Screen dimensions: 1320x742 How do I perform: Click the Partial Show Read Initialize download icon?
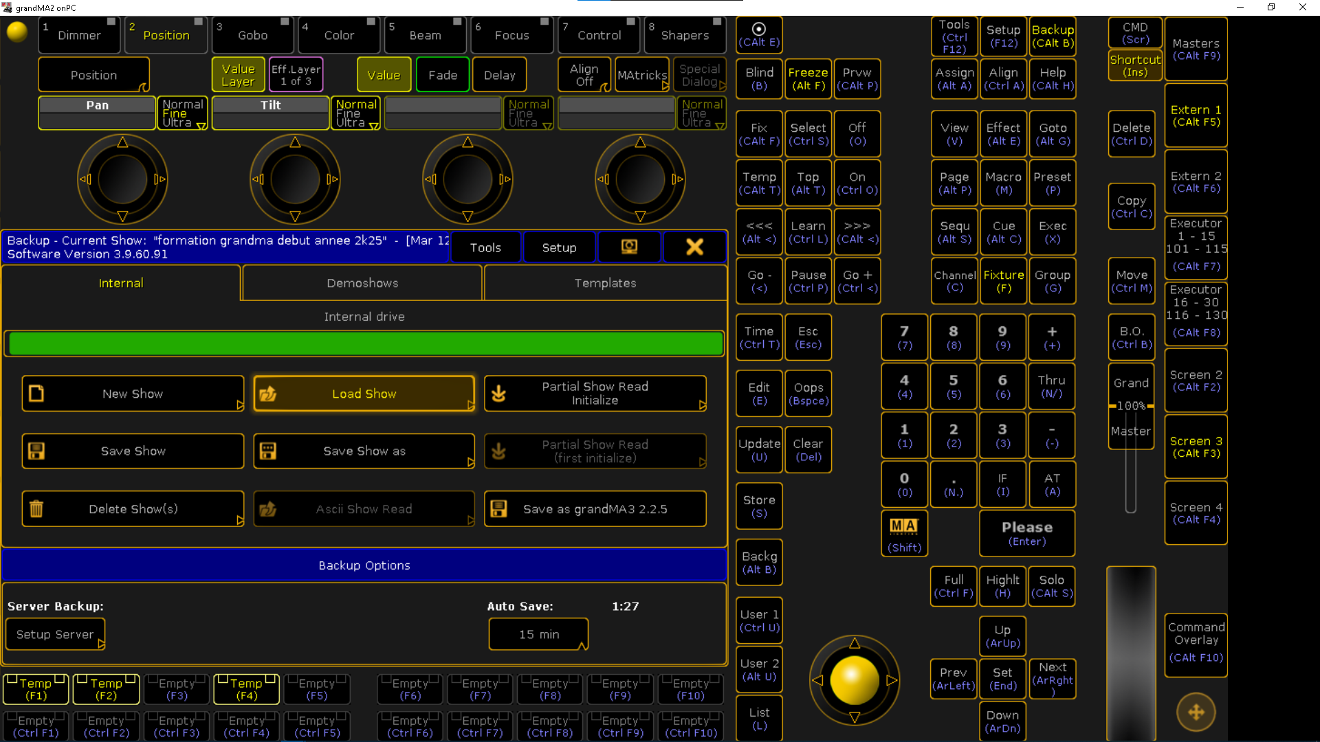(498, 394)
